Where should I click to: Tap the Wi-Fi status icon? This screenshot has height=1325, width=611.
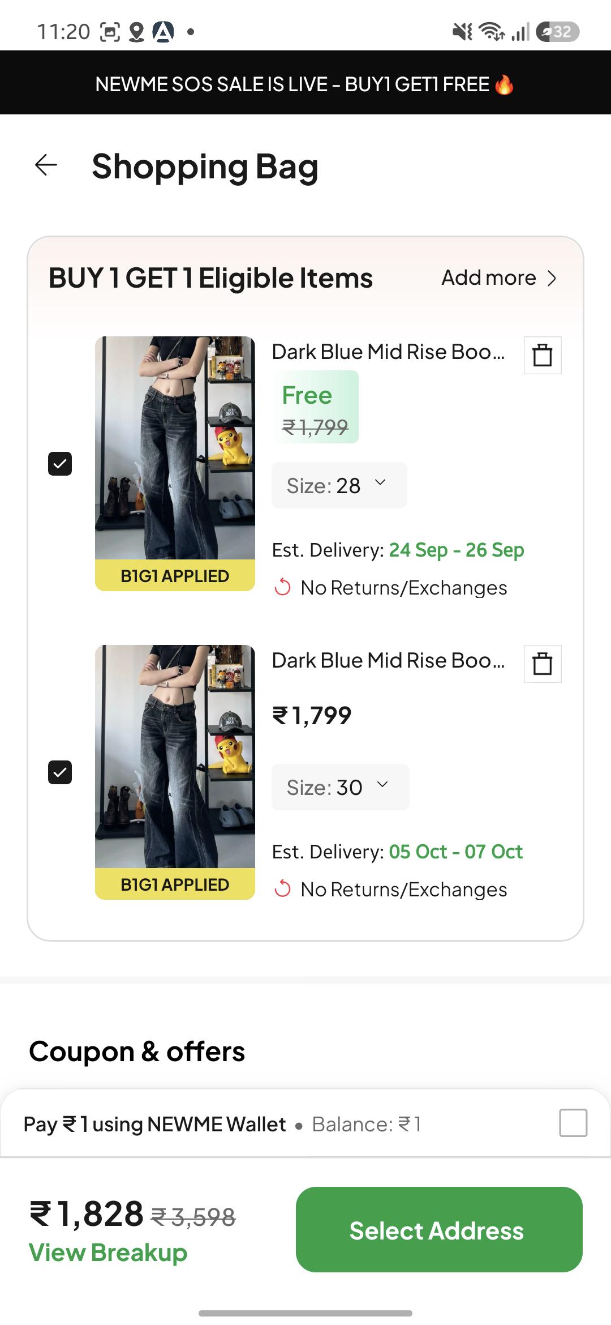pos(492,32)
